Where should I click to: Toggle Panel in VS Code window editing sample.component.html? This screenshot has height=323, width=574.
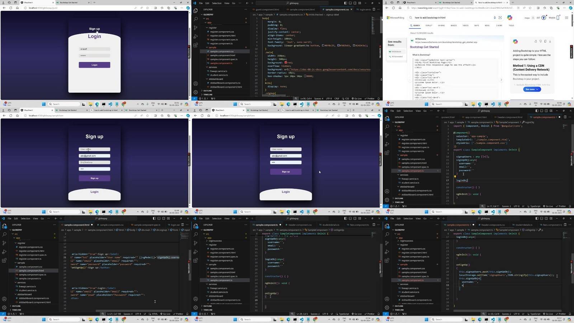tap(159, 218)
